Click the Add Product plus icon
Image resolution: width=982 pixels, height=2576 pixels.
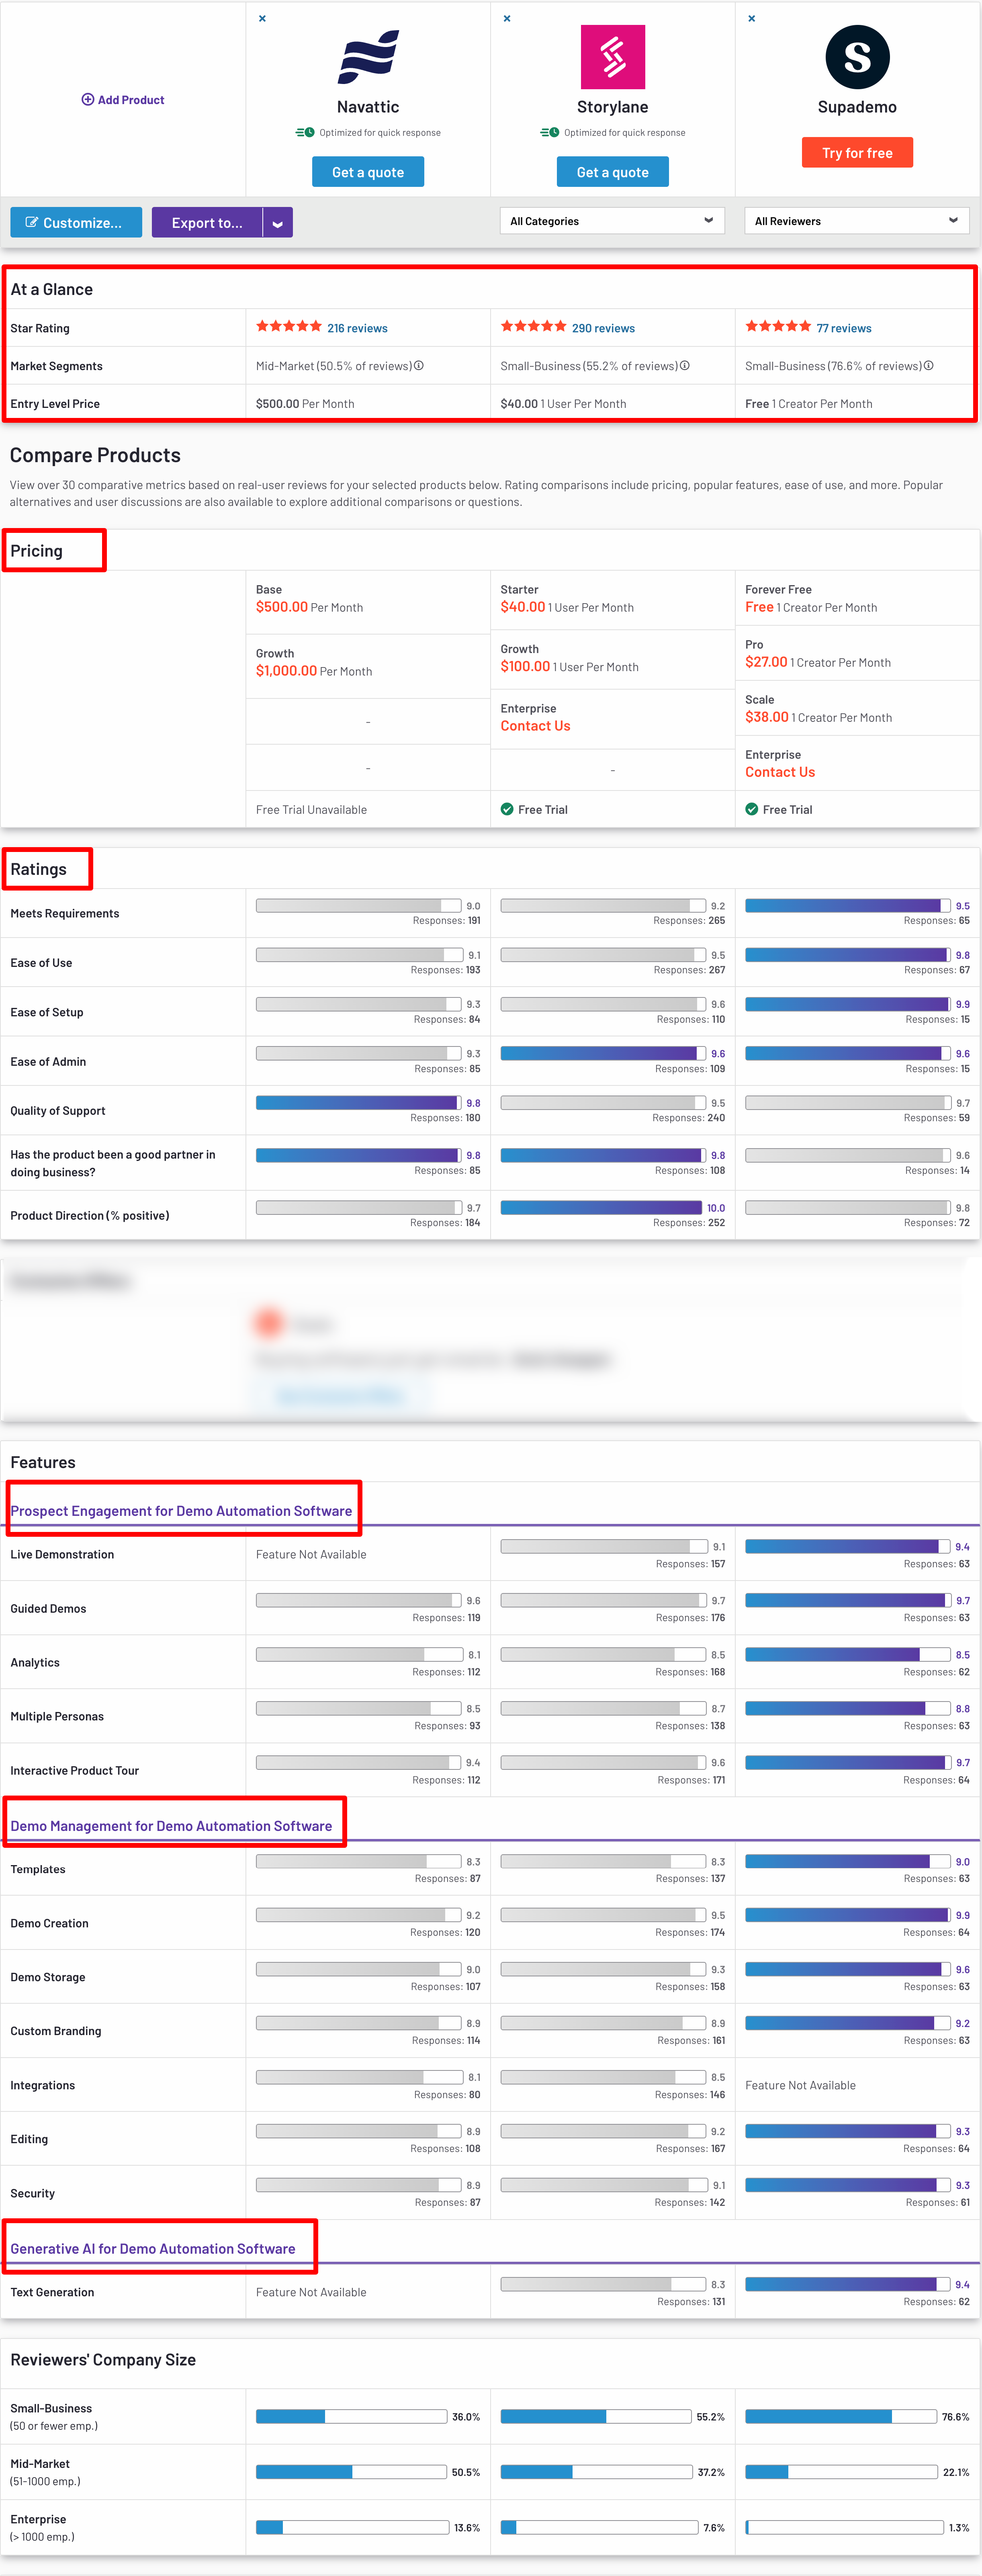click(x=88, y=99)
